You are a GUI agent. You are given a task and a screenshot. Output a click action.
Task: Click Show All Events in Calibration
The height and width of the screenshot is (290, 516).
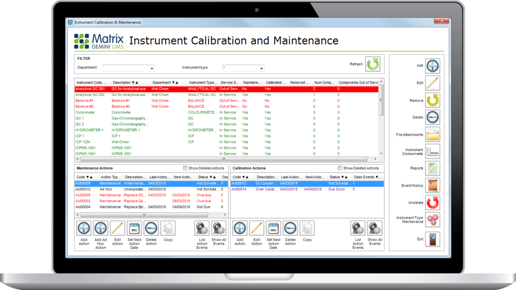375,228
